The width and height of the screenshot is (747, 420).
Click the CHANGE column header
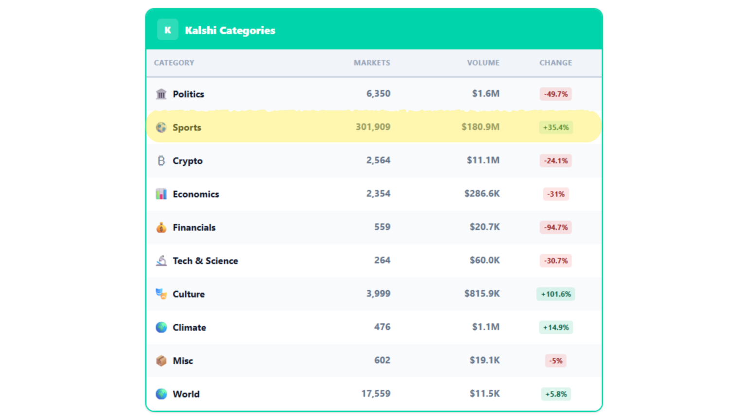[555, 63]
